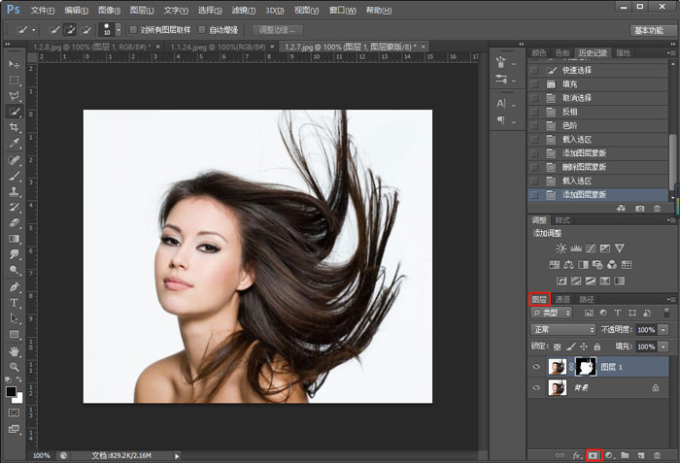Select the Zoom tool
This screenshot has height=463, width=680.
[x=14, y=367]
